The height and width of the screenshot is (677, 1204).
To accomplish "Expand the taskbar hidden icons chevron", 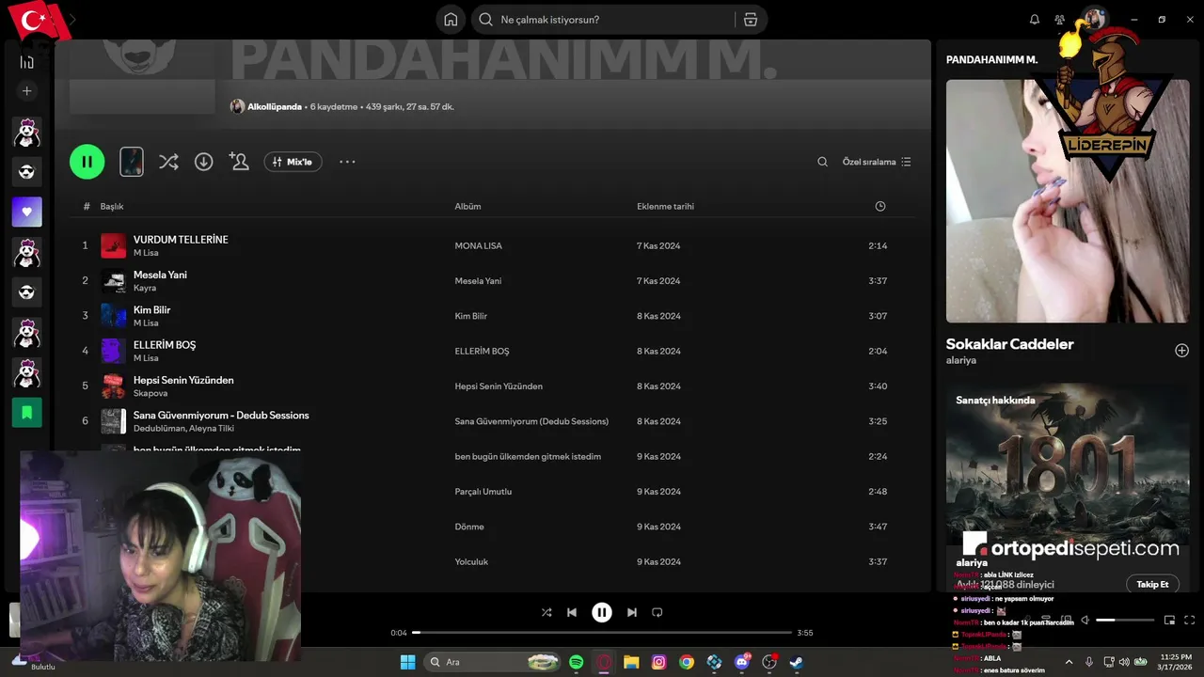I will (x=1071, y=662).
